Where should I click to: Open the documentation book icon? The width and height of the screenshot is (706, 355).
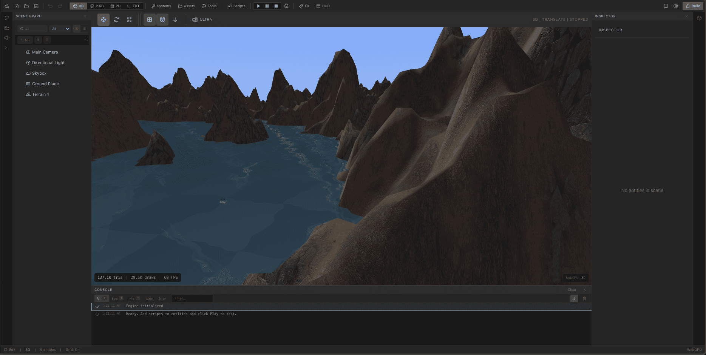[666, 6]
